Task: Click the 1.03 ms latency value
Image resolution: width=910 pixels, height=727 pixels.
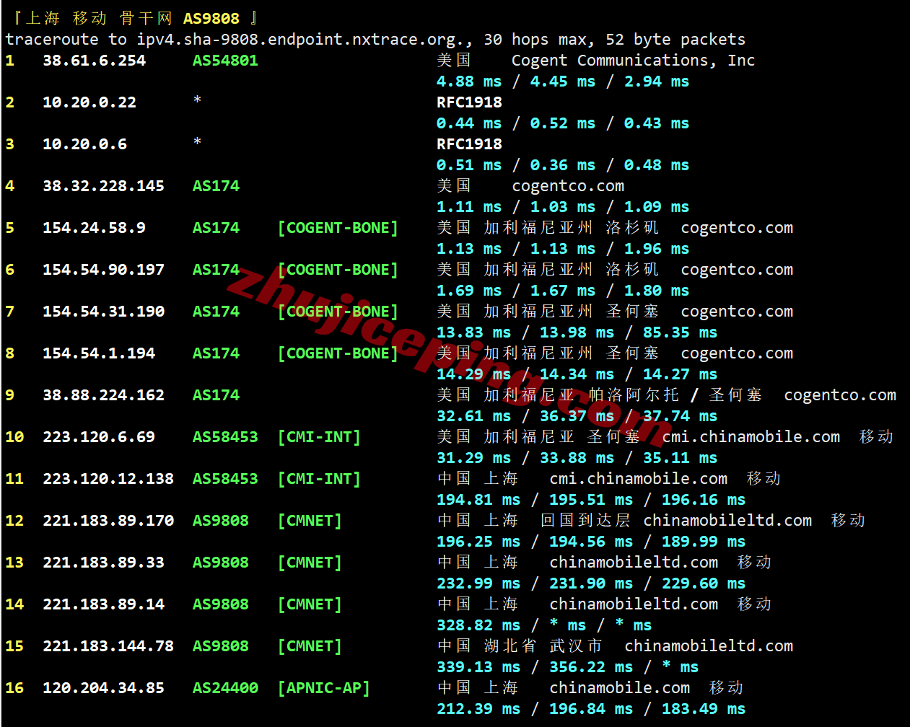Action: pos(563,207)
